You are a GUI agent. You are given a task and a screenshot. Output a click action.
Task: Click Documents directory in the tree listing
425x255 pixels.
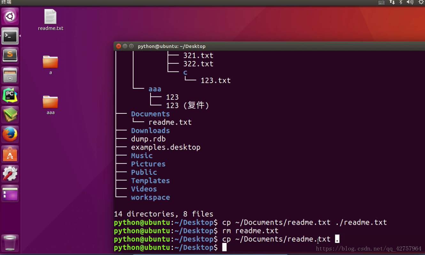151,114
